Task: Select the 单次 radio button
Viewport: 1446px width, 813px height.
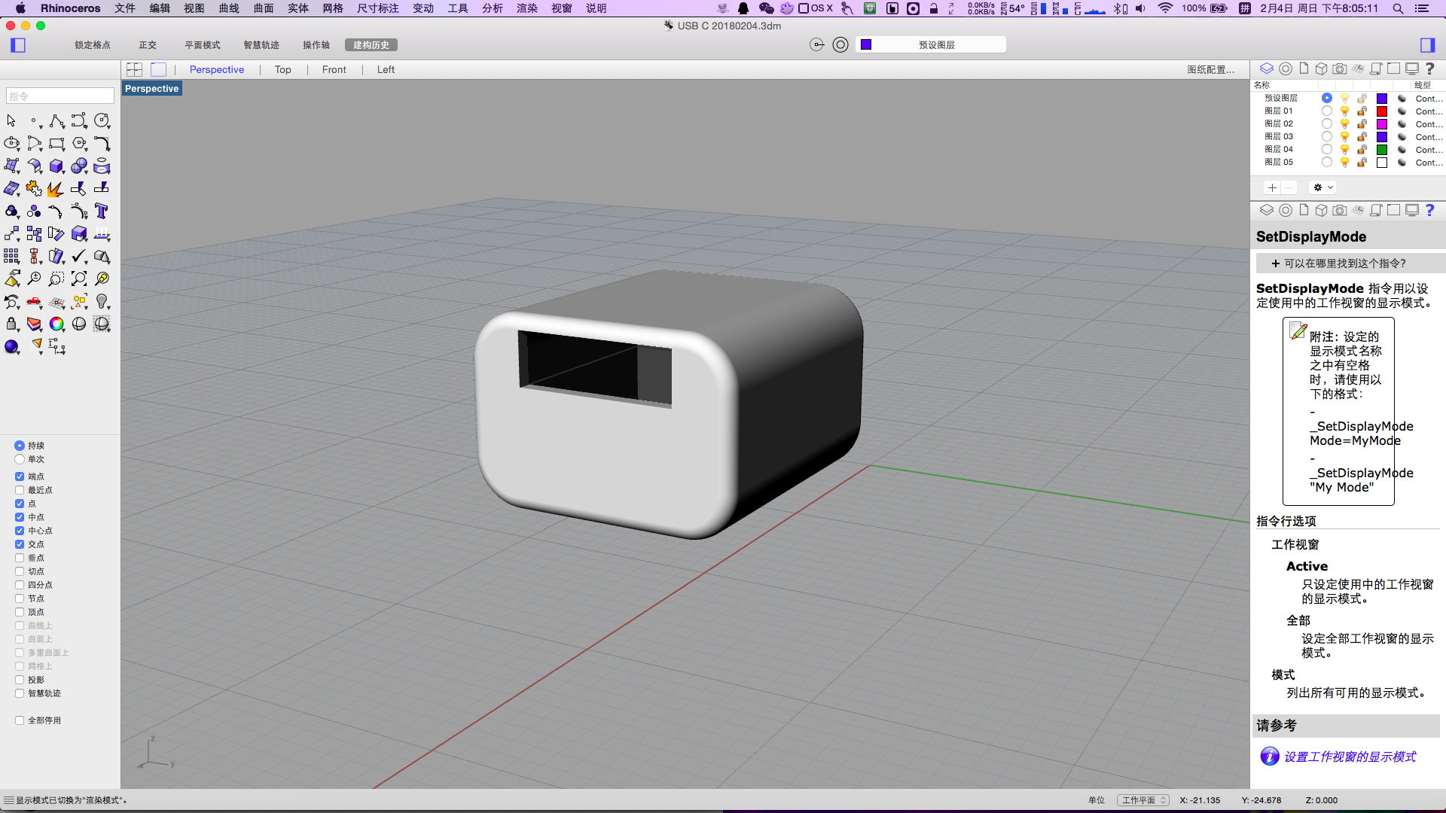Action: pos(20,459)
